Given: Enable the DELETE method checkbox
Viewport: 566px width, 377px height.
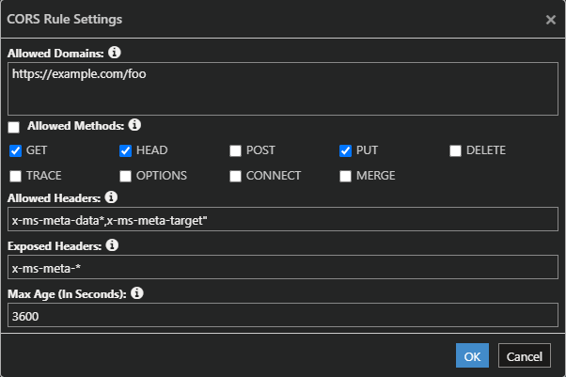Looking at the screenshot, I should tap(456, 150).
